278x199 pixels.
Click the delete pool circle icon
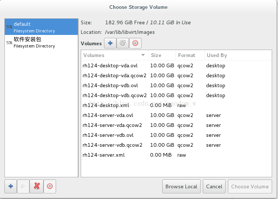[x=50, y=186]
